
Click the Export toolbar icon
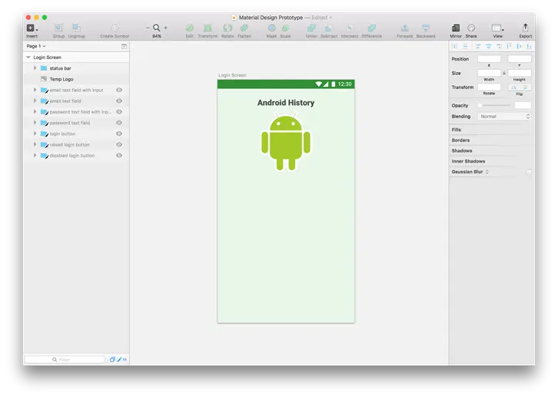525,28
